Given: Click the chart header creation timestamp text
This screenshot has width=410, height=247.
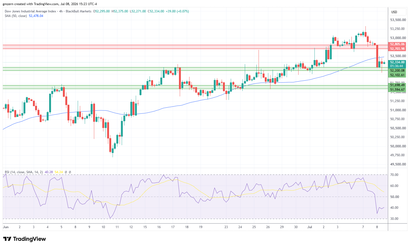Looking at the screenshot, I should pos(50,4).
